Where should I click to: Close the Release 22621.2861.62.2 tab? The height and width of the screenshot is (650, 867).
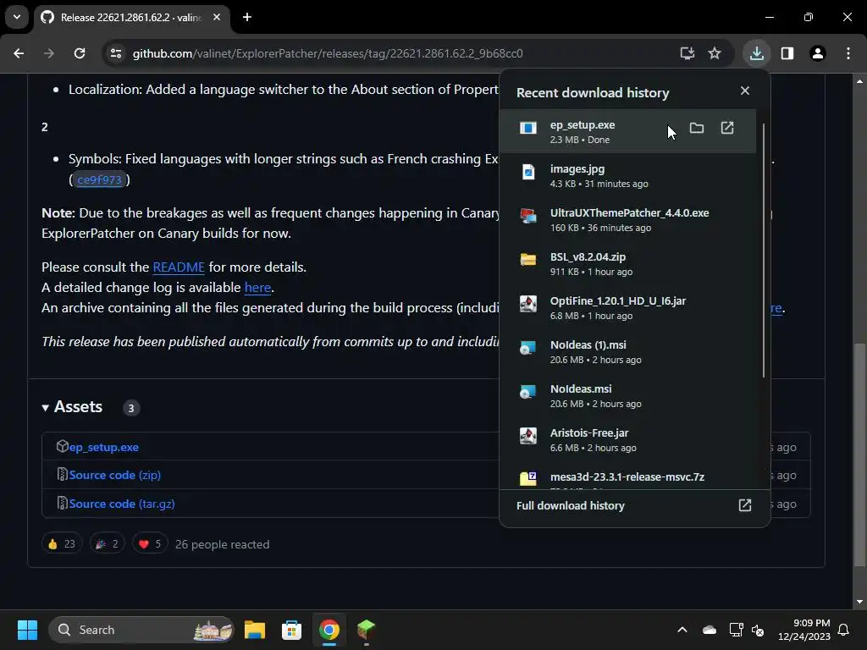[x=217, y=17]
